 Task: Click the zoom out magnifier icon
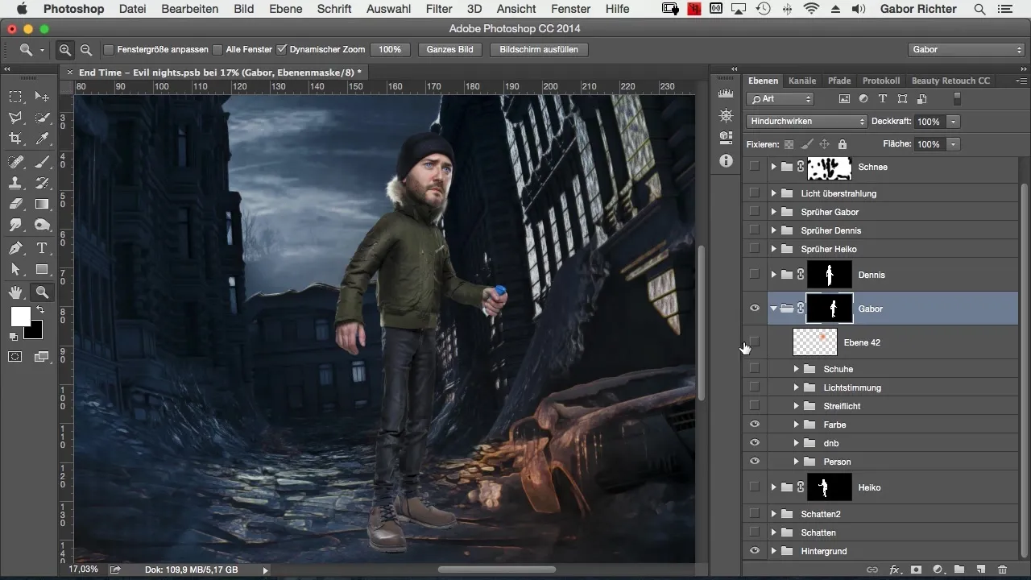(x=85, y=50)
